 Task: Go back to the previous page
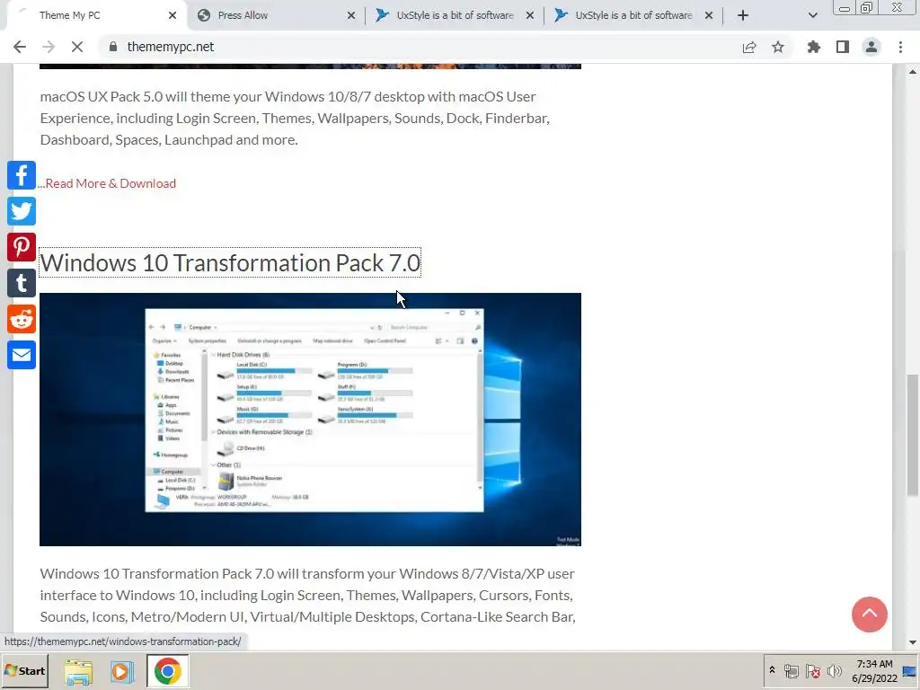pos(20,47)
